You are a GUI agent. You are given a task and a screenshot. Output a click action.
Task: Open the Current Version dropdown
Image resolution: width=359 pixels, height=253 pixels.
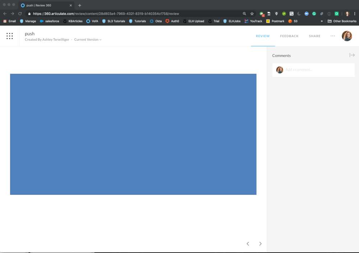coord(88,40)
